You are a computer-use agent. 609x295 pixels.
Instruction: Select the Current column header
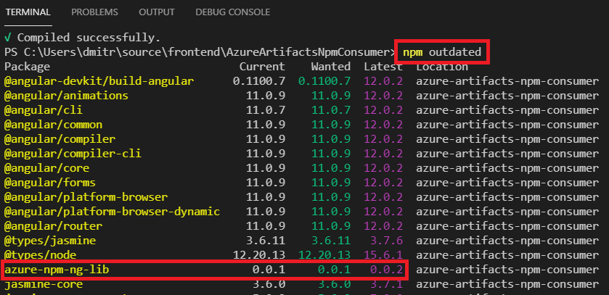click(x=261, y=66)
